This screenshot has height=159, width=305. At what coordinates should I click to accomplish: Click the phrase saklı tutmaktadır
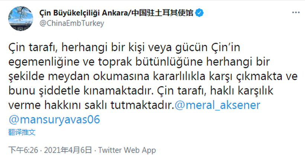pos(137,105)
